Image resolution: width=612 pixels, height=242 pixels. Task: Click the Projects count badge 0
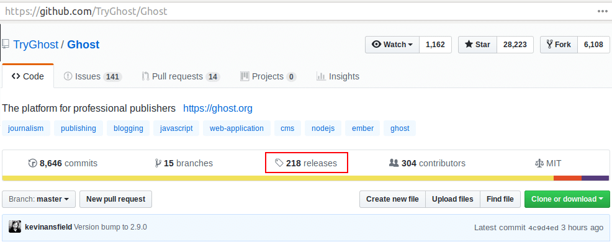pyautogui.click(x=291, y=77)
